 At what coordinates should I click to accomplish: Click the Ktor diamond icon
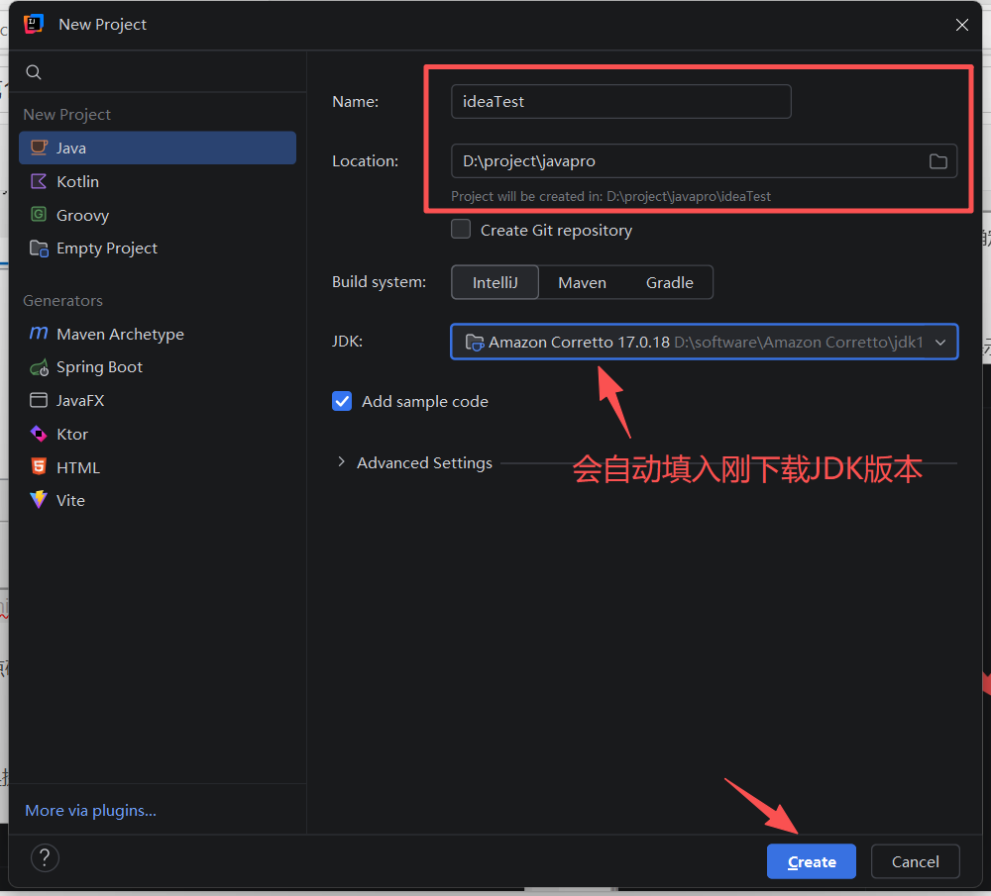(39, 434)
